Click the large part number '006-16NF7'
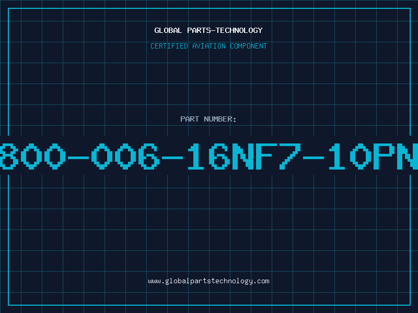The height and width of the screenshot is (313, 418). [x=196, y=156]
